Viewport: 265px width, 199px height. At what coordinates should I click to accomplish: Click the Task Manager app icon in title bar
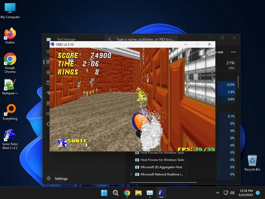click(48, 39)
